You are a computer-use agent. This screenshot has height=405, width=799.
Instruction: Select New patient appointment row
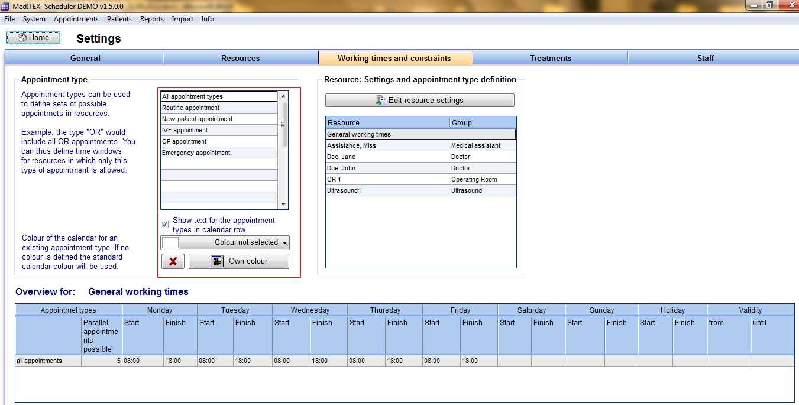pos(219,119)
